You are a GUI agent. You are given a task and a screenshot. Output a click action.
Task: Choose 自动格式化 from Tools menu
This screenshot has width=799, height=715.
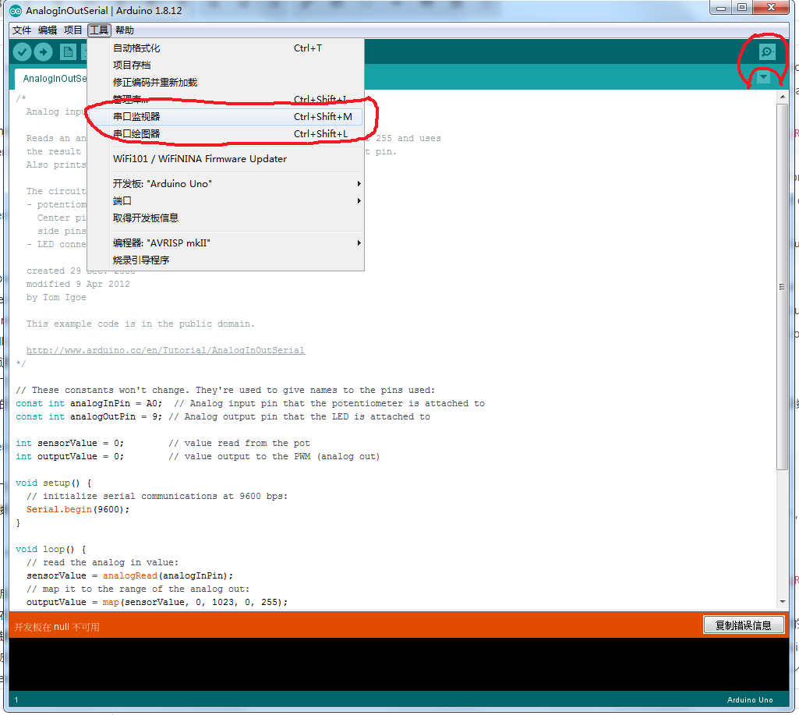click(226, 48)
